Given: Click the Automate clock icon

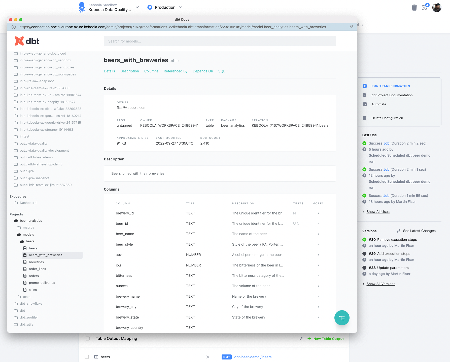Looking at the screenshot, I should point(365,104).
